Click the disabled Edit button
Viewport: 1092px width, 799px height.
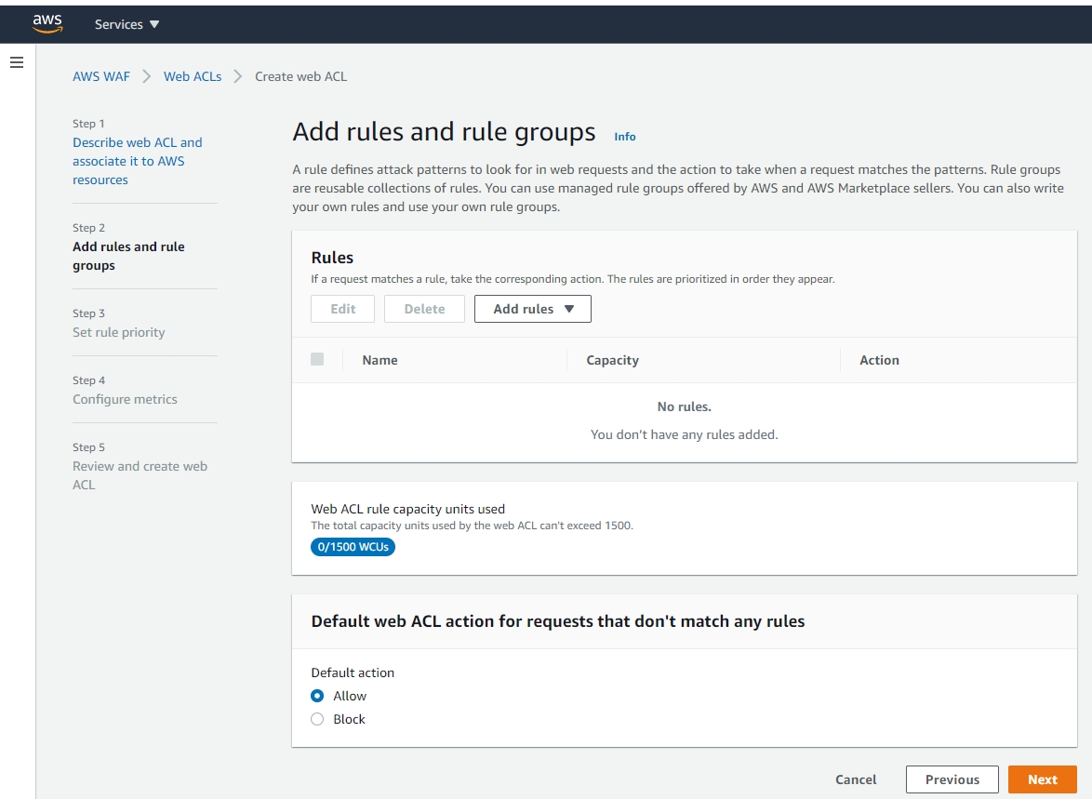tap(342, 309)
